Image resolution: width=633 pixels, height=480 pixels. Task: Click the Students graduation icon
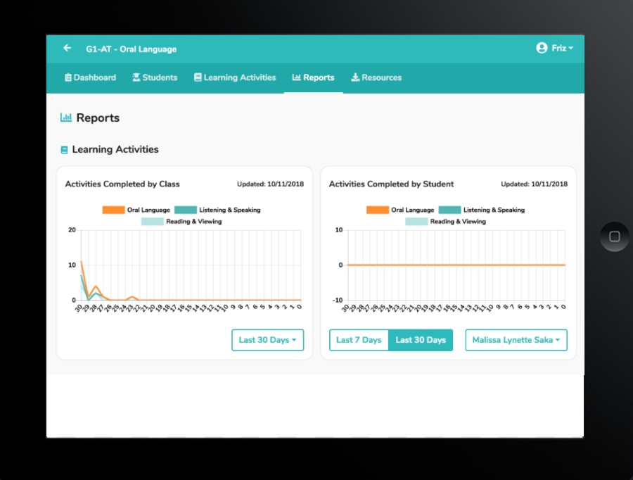point(136,77)
